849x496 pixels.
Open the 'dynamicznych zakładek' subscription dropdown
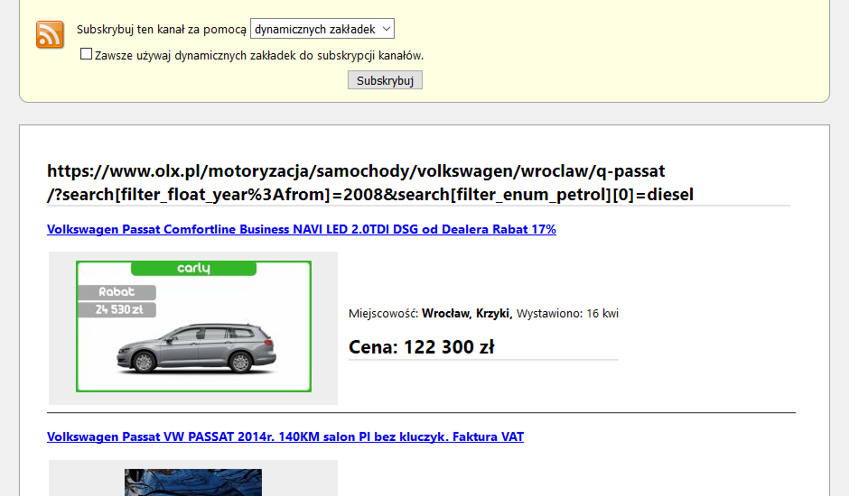coord(322,29)
